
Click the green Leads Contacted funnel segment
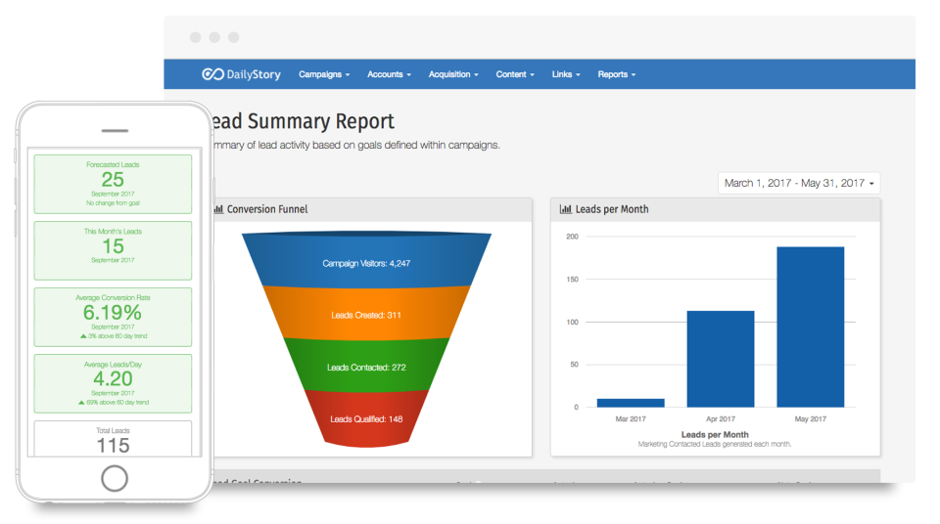coord(367,367)
